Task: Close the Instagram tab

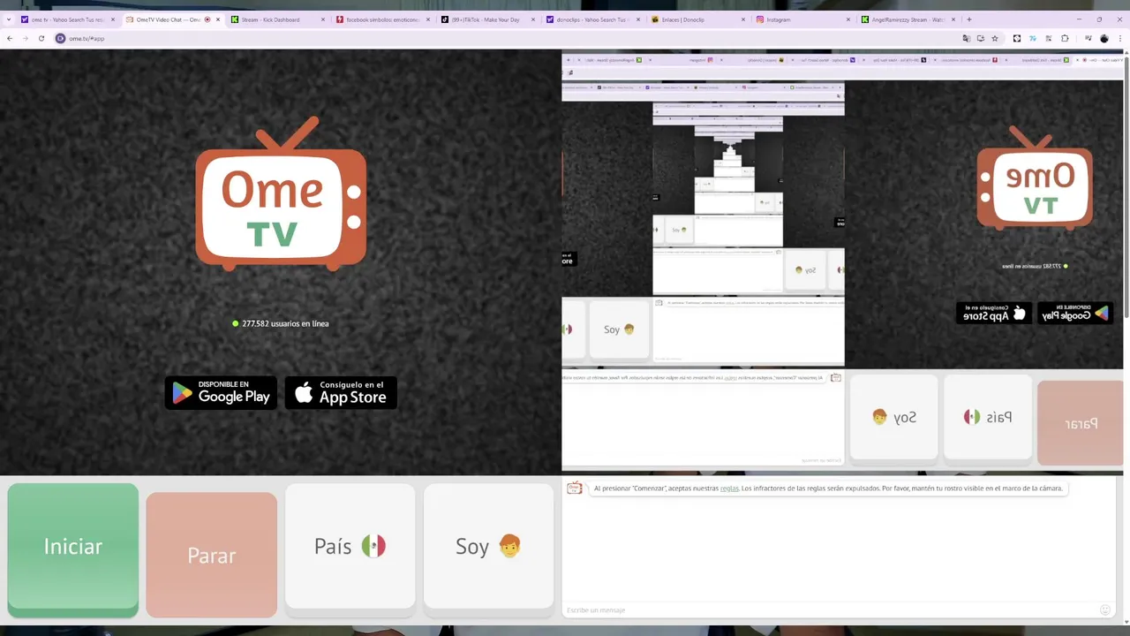Action: 847,19
